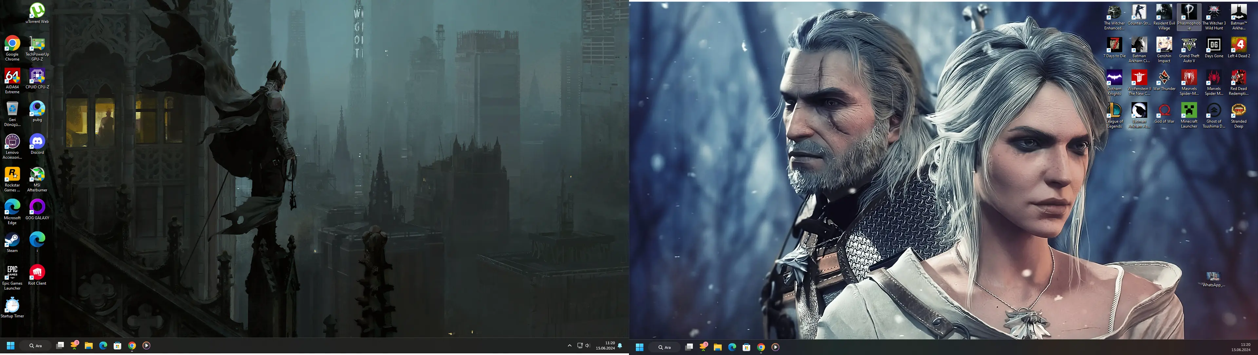The height and width of the screenshot is (355, 1258).
Task: Select the Microsoft Edge desktop icon
Action: tap(12, 212)
